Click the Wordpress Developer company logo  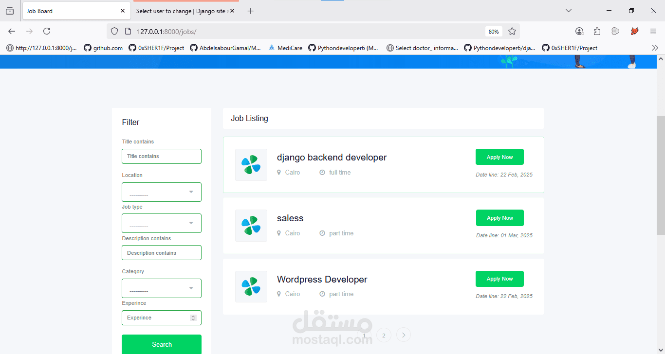tap(251, 286)
